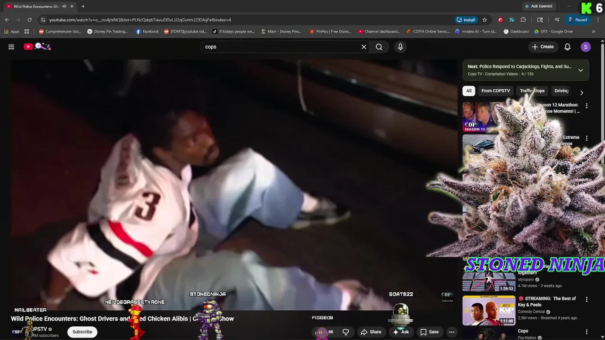Select the From COPSTV chip
605x340 pixels.
(495, 91)
